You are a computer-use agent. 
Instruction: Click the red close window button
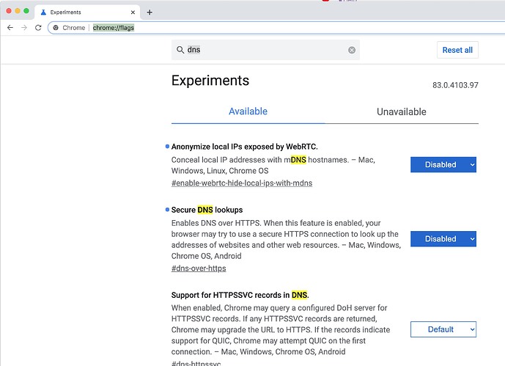tap(9, 11)
